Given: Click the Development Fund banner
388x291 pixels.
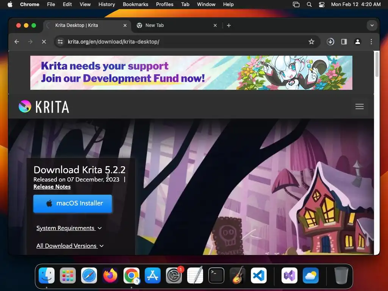Looking at the screenshot, I should click(x=191, y=73).
